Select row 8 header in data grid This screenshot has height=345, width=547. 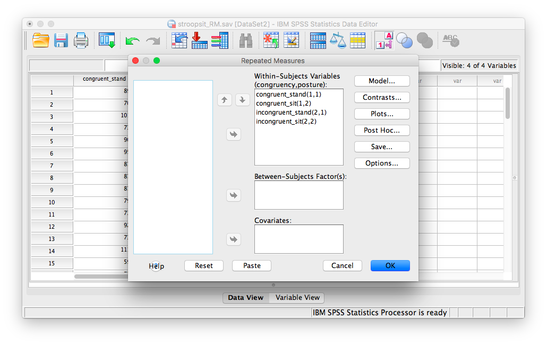[52, 178]
